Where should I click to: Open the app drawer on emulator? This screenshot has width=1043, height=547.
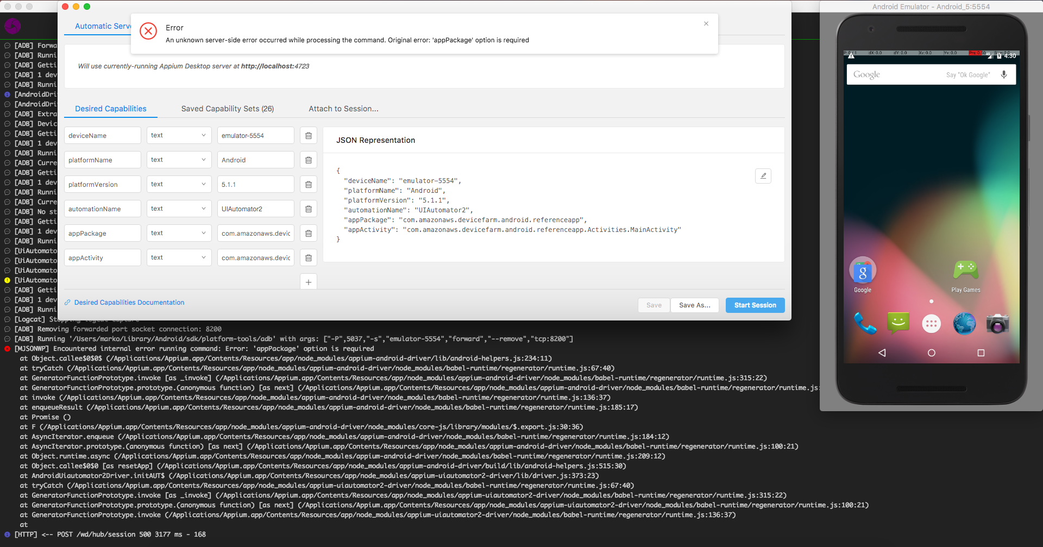tap(931, 324)
